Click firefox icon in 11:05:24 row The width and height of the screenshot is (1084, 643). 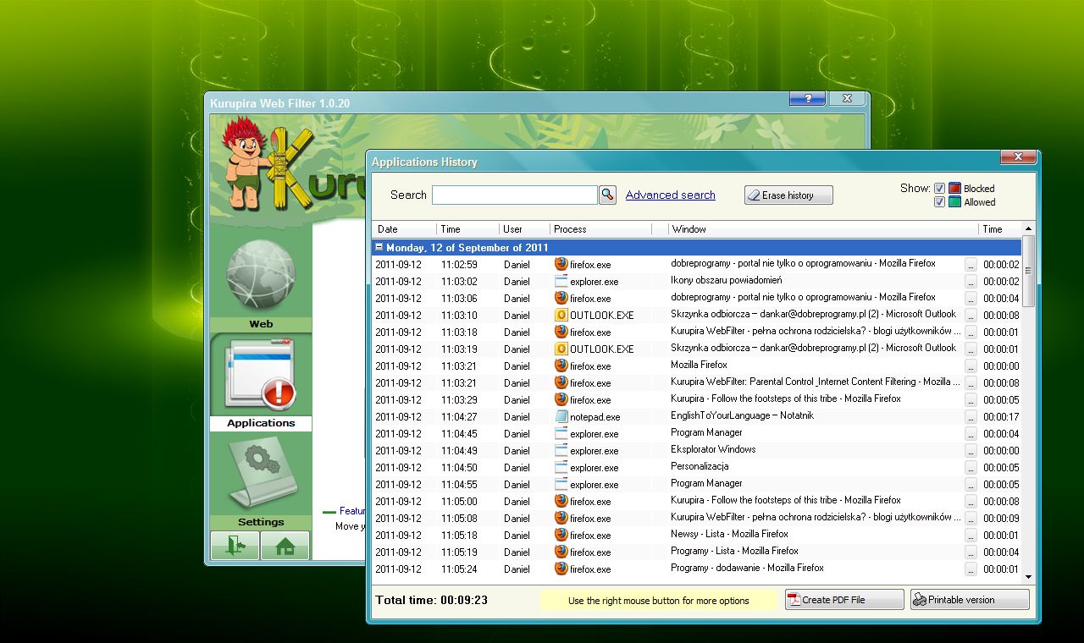561,569
